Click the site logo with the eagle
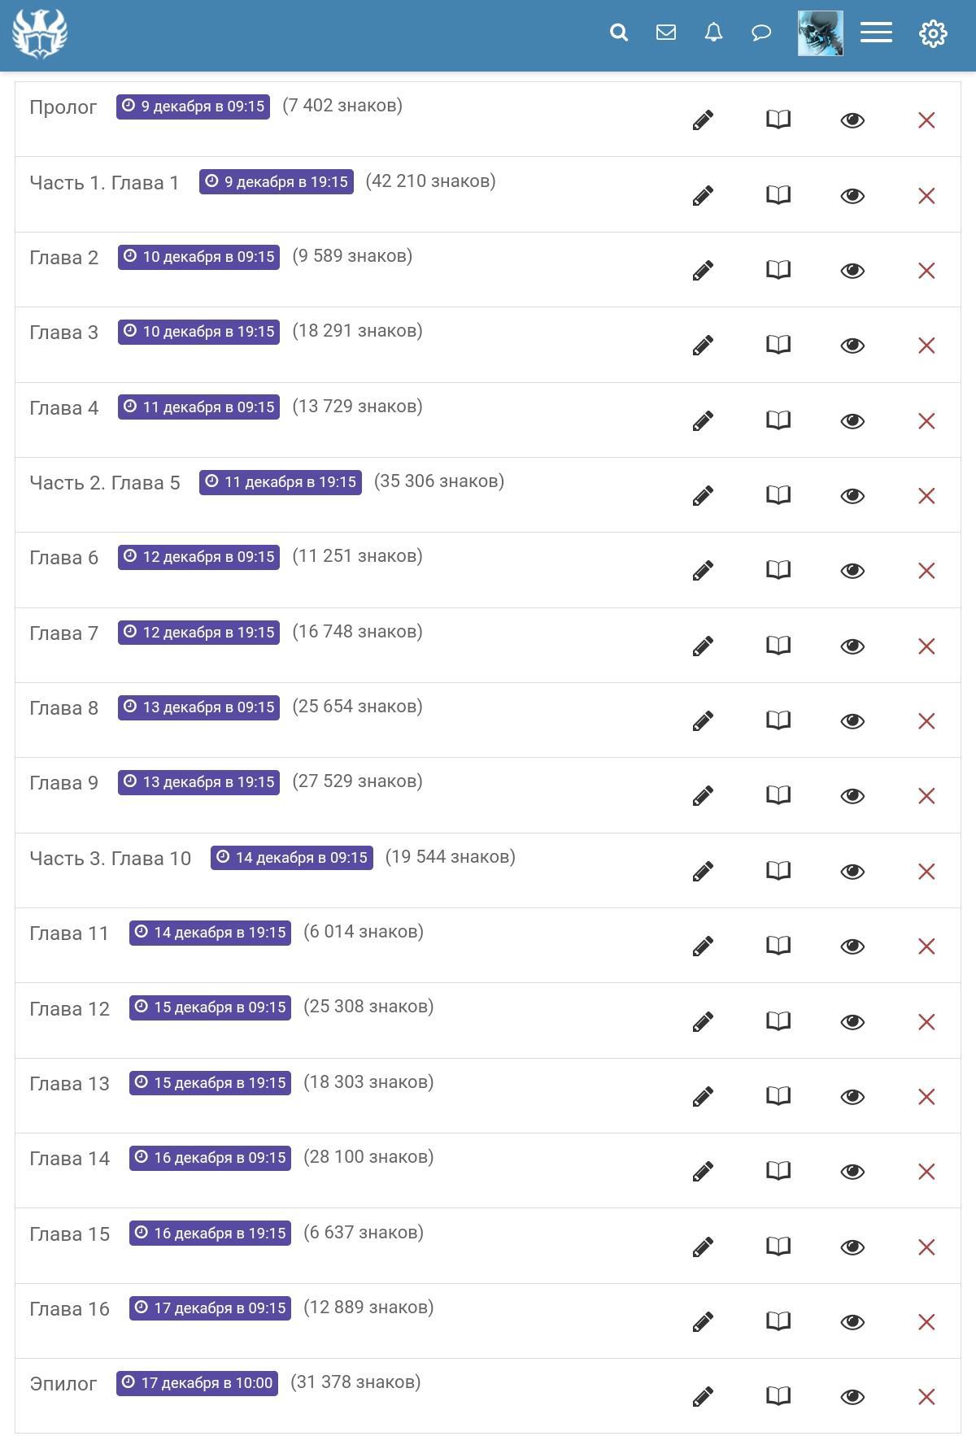976x1436 pixels. tap(40, 34)
